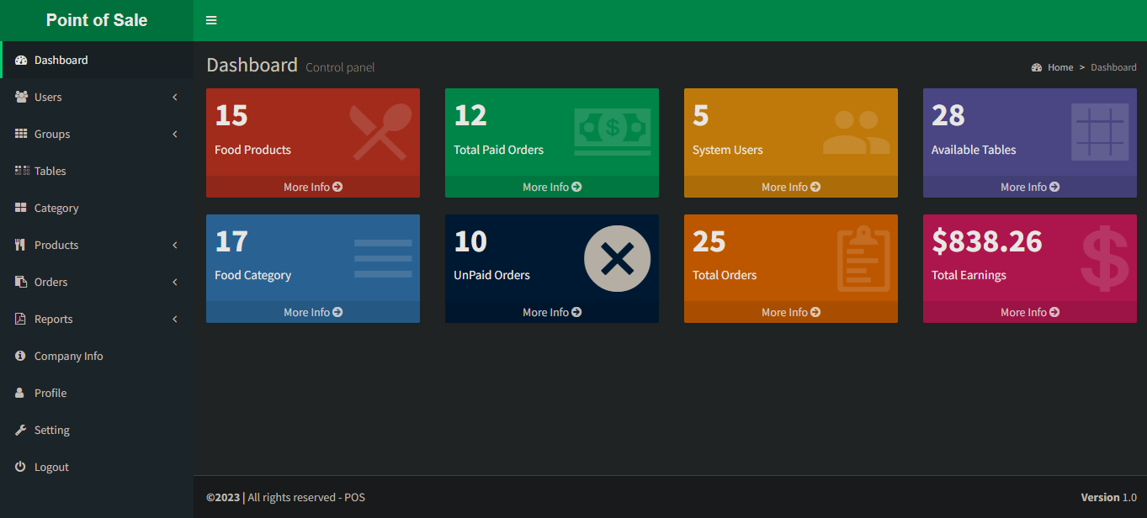This screenshot has width=1147, height=518.
Task: Click the Tables grid icon
Action: pos(20,171)
